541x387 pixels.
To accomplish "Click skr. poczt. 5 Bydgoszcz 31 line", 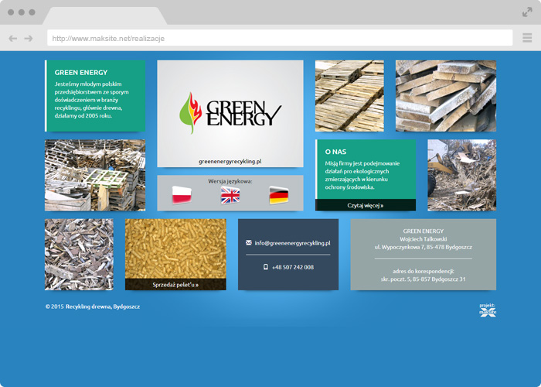I will pyautogui.click(x=424, y=279).
